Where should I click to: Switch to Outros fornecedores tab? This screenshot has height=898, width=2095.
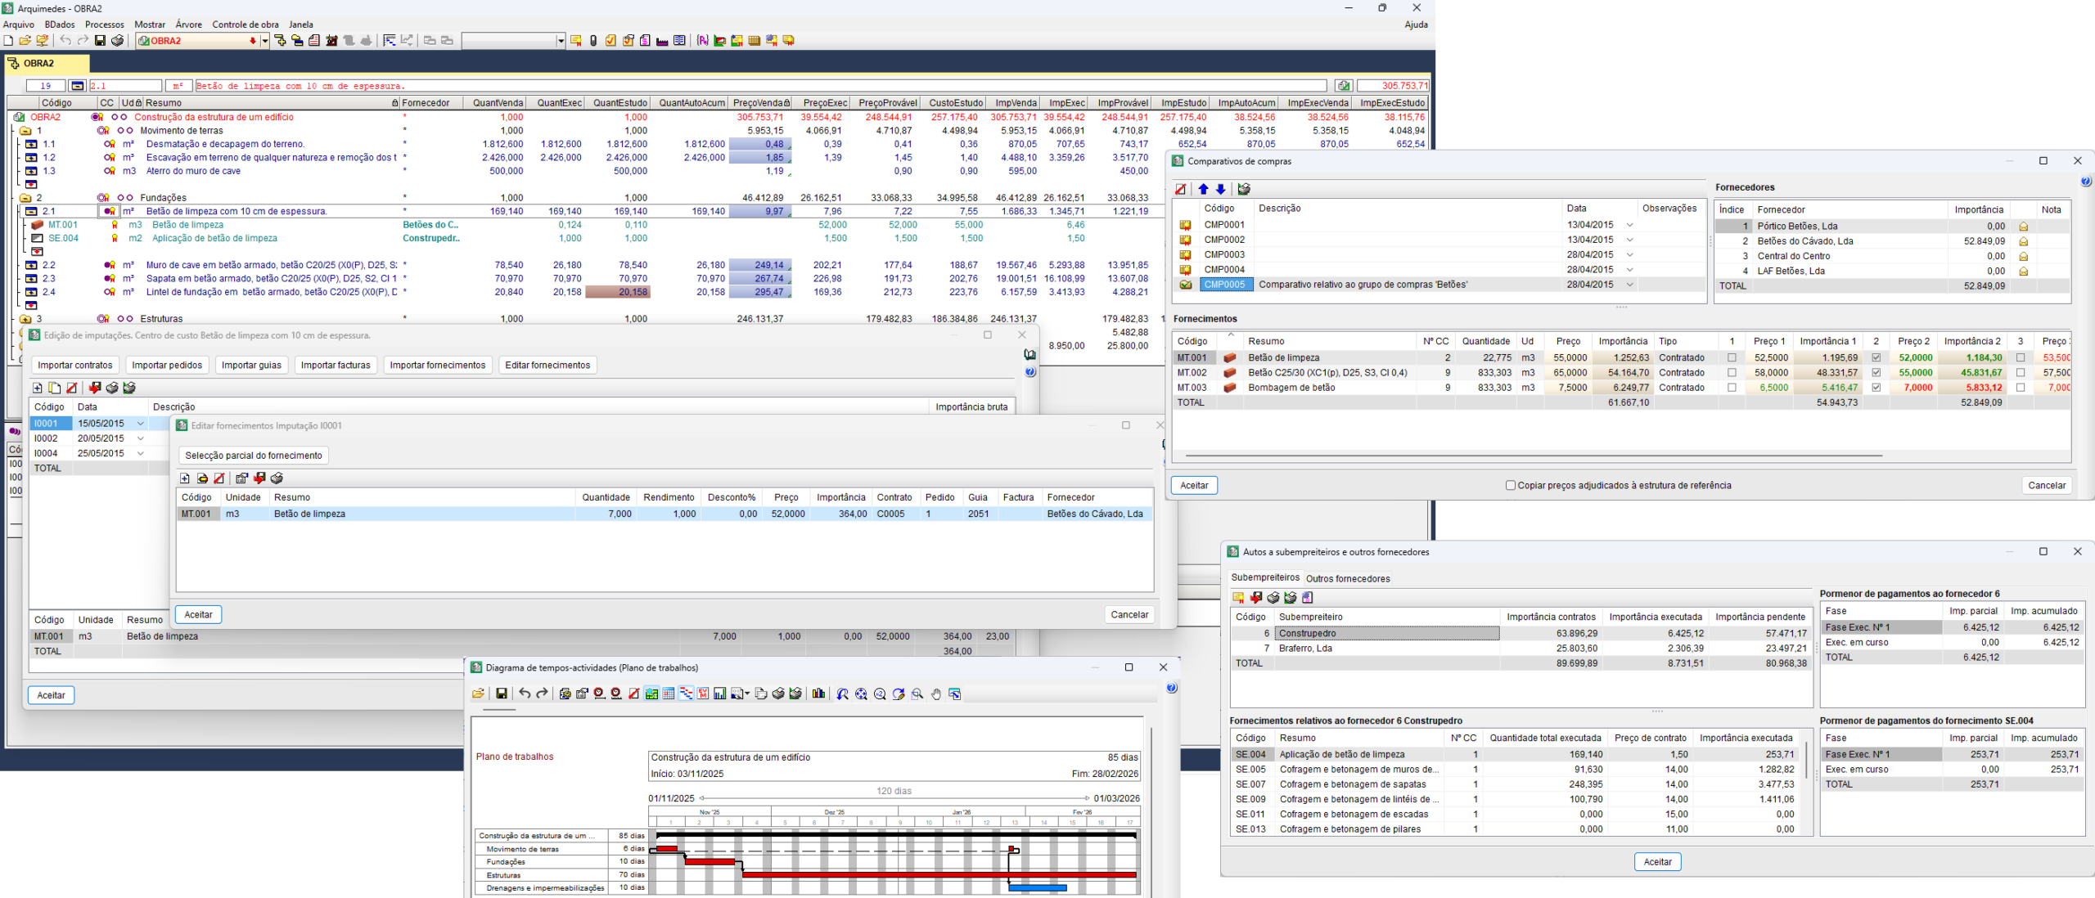click(x=1347, y=578)
